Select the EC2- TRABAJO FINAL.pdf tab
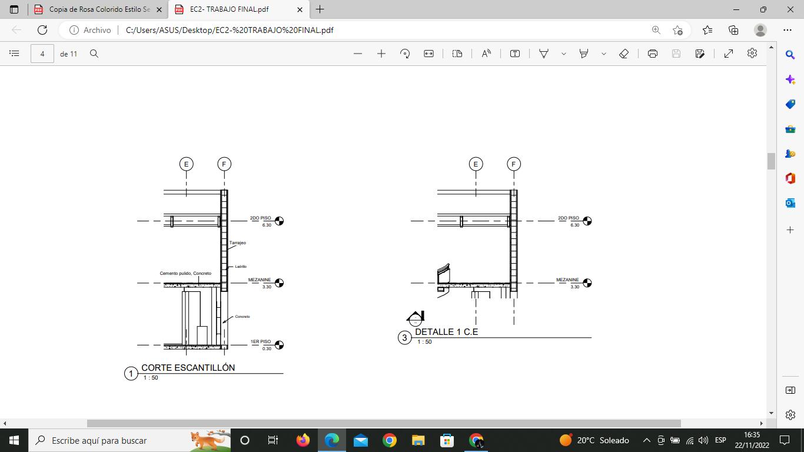 [238, 9]
